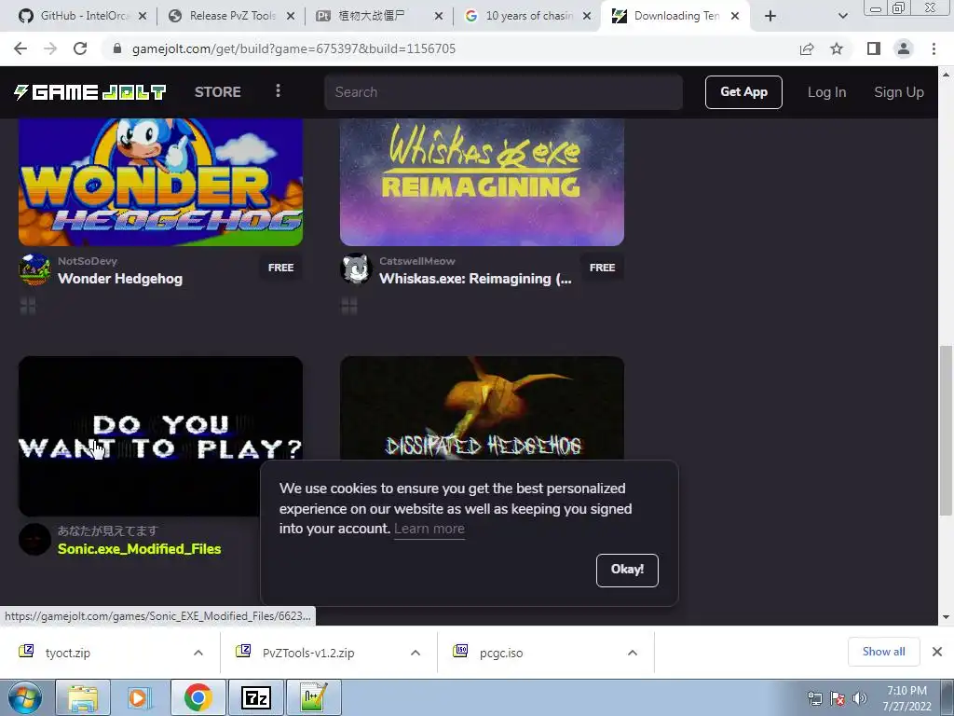This screenshot has height=716, width=954.
Task: Expand options for pcgc.iso download
Action: pyautogui.click(x=633, y=653)
